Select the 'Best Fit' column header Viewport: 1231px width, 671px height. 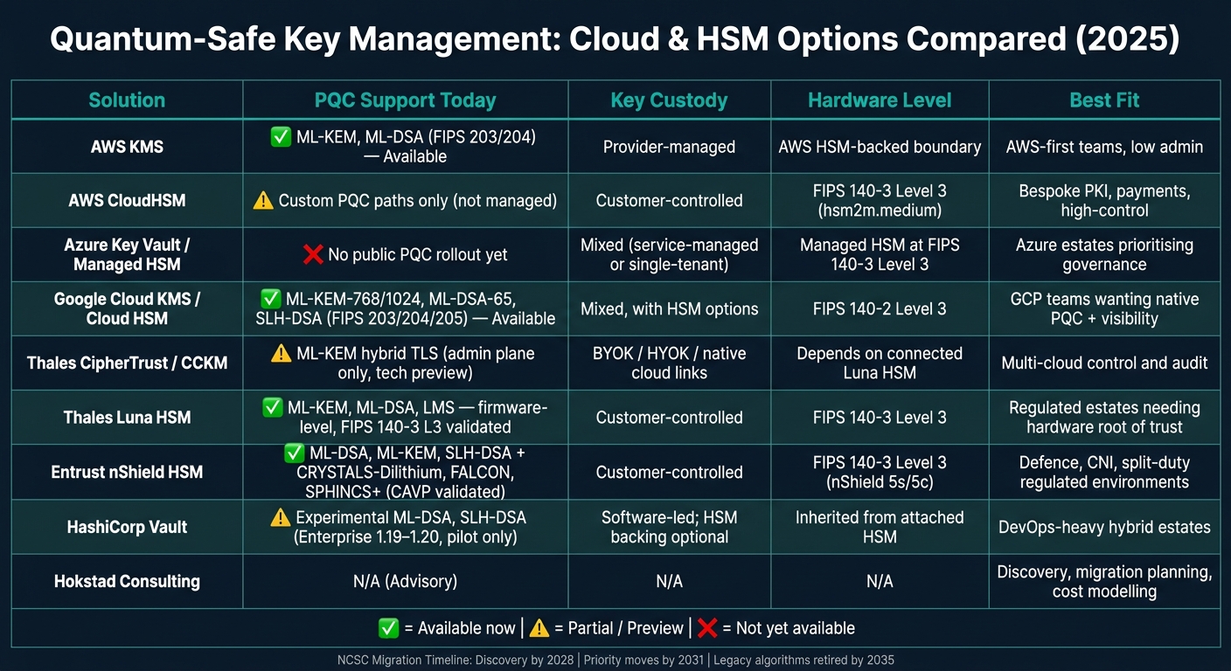point(1104,100)
